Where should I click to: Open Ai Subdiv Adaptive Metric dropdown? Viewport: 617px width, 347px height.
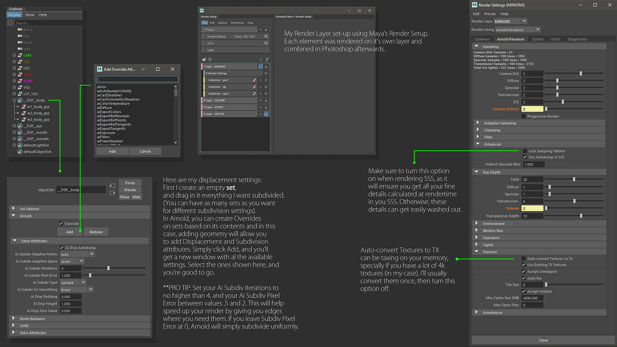pos(77,254)
